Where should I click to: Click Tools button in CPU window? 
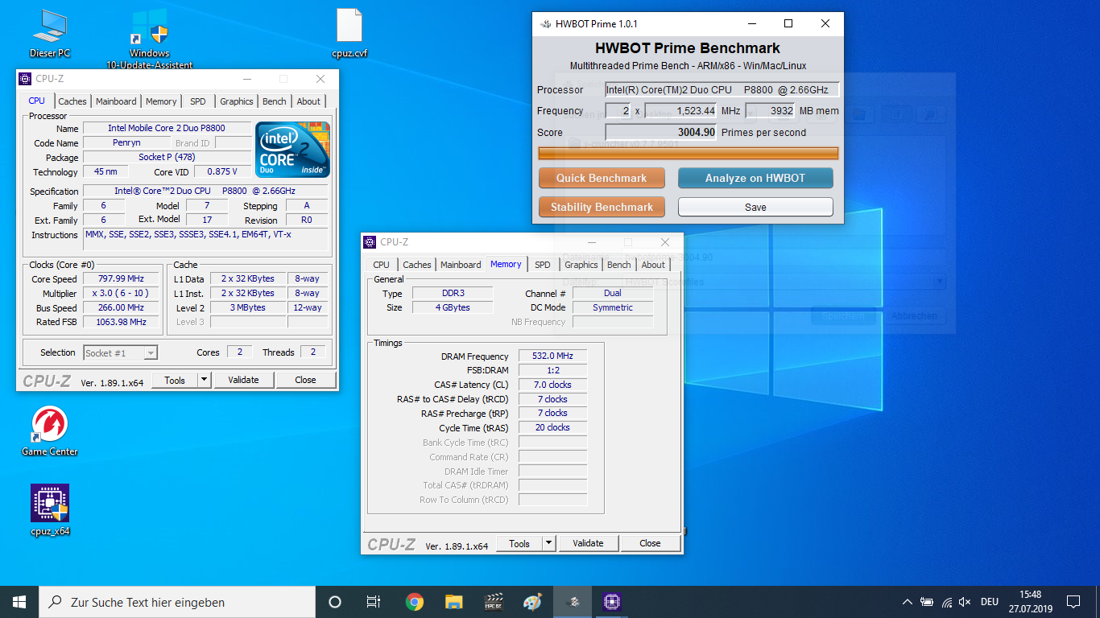tap(175, 380)
